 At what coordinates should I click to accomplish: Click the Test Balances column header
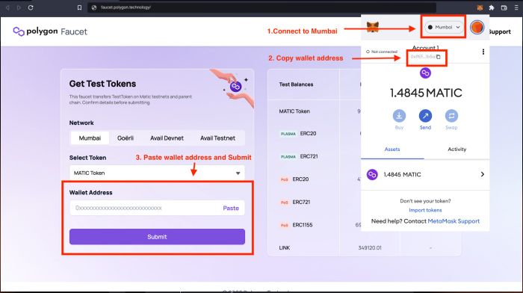296,84
